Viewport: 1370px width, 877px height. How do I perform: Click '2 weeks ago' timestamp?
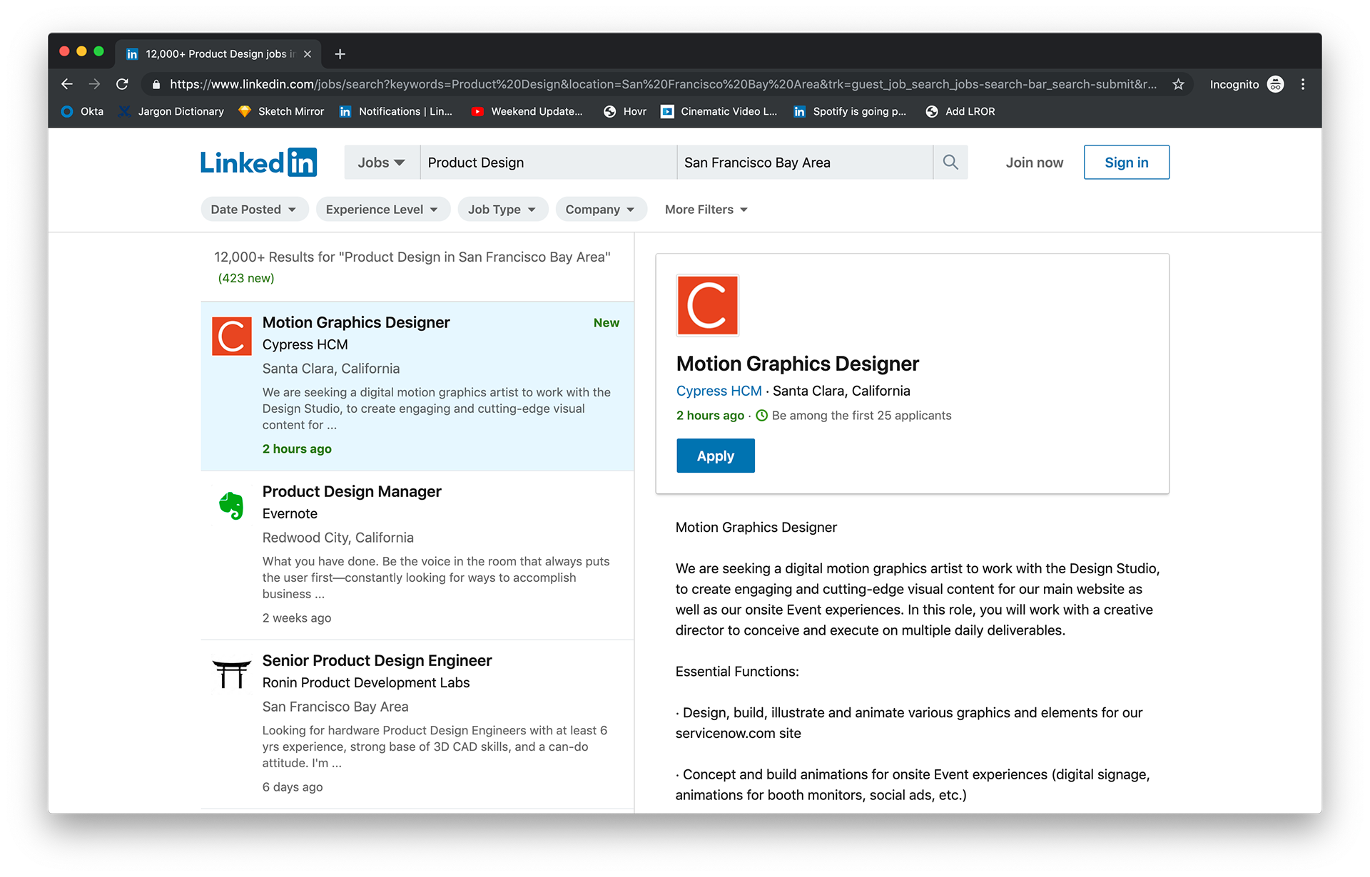(x=296, y=618)
